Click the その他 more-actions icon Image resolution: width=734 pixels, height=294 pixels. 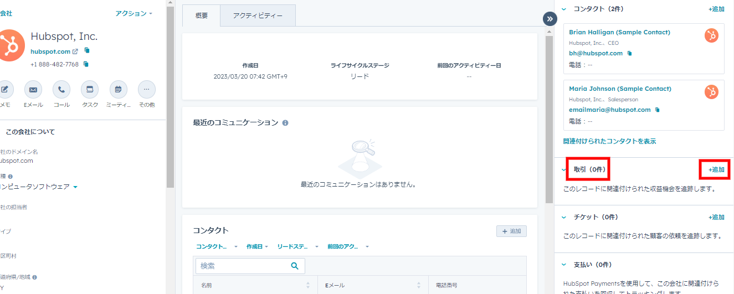pos(146,89)
